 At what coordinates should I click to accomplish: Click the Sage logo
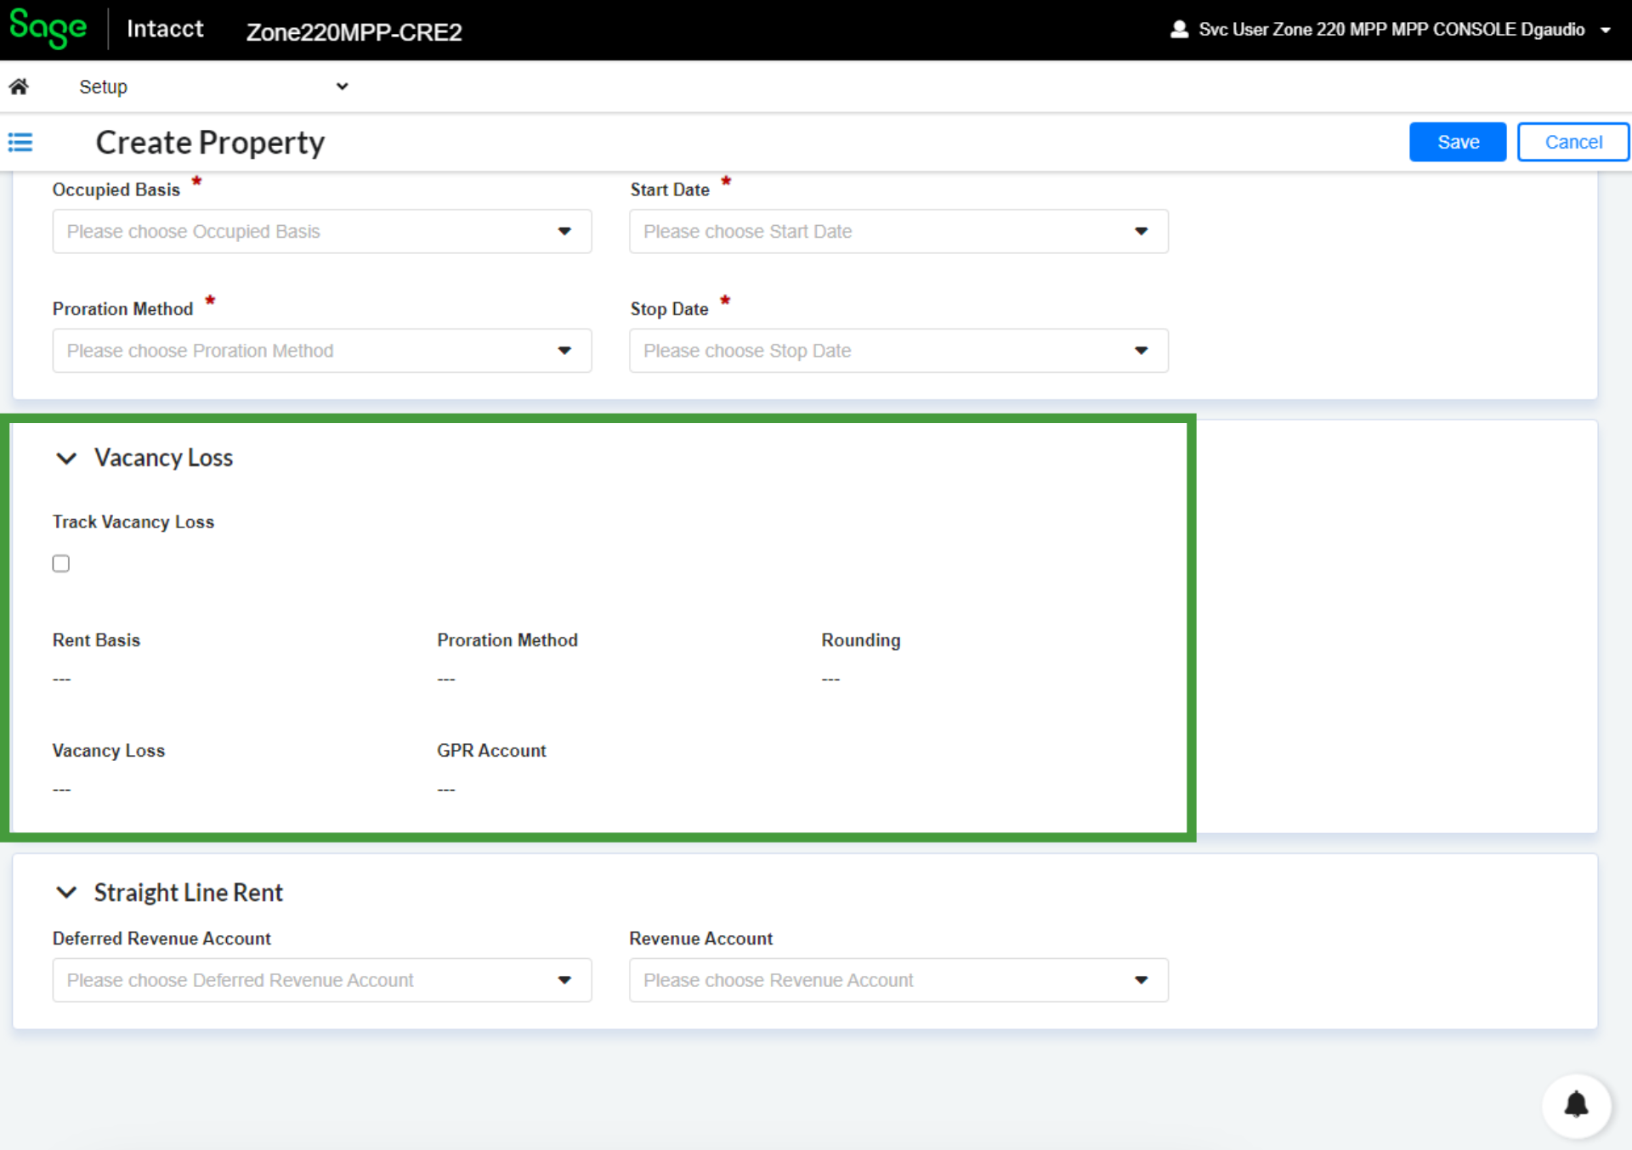point(48,29)
